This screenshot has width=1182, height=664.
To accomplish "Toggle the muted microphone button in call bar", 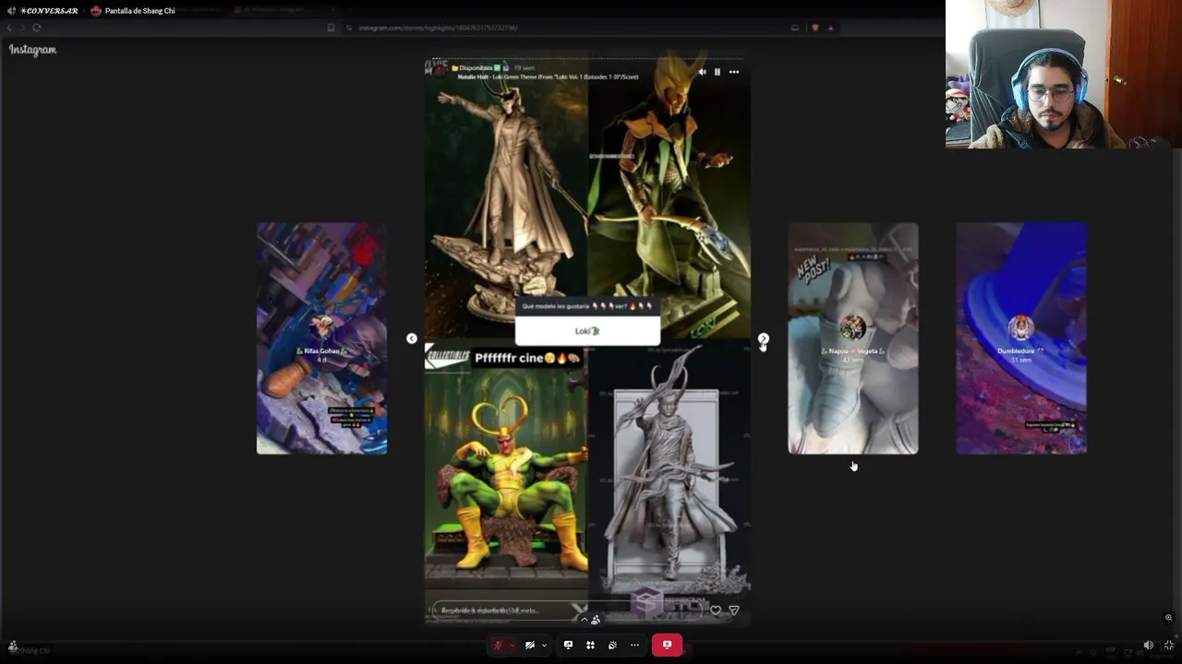I will point(498,646).
